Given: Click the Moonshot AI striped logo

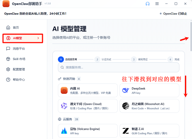Looking at the screenshot, I should pos(126,106).
